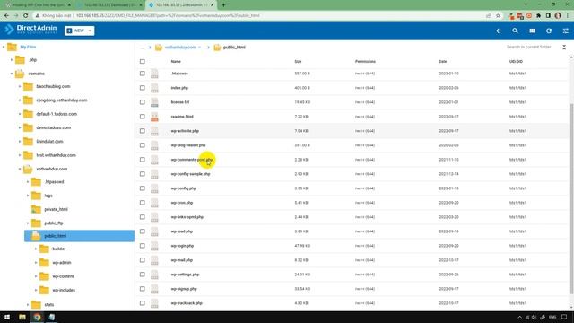The height and width of the screenshot is (323, 574).
Task: Click the browser address bar
Action: point(257,16)
